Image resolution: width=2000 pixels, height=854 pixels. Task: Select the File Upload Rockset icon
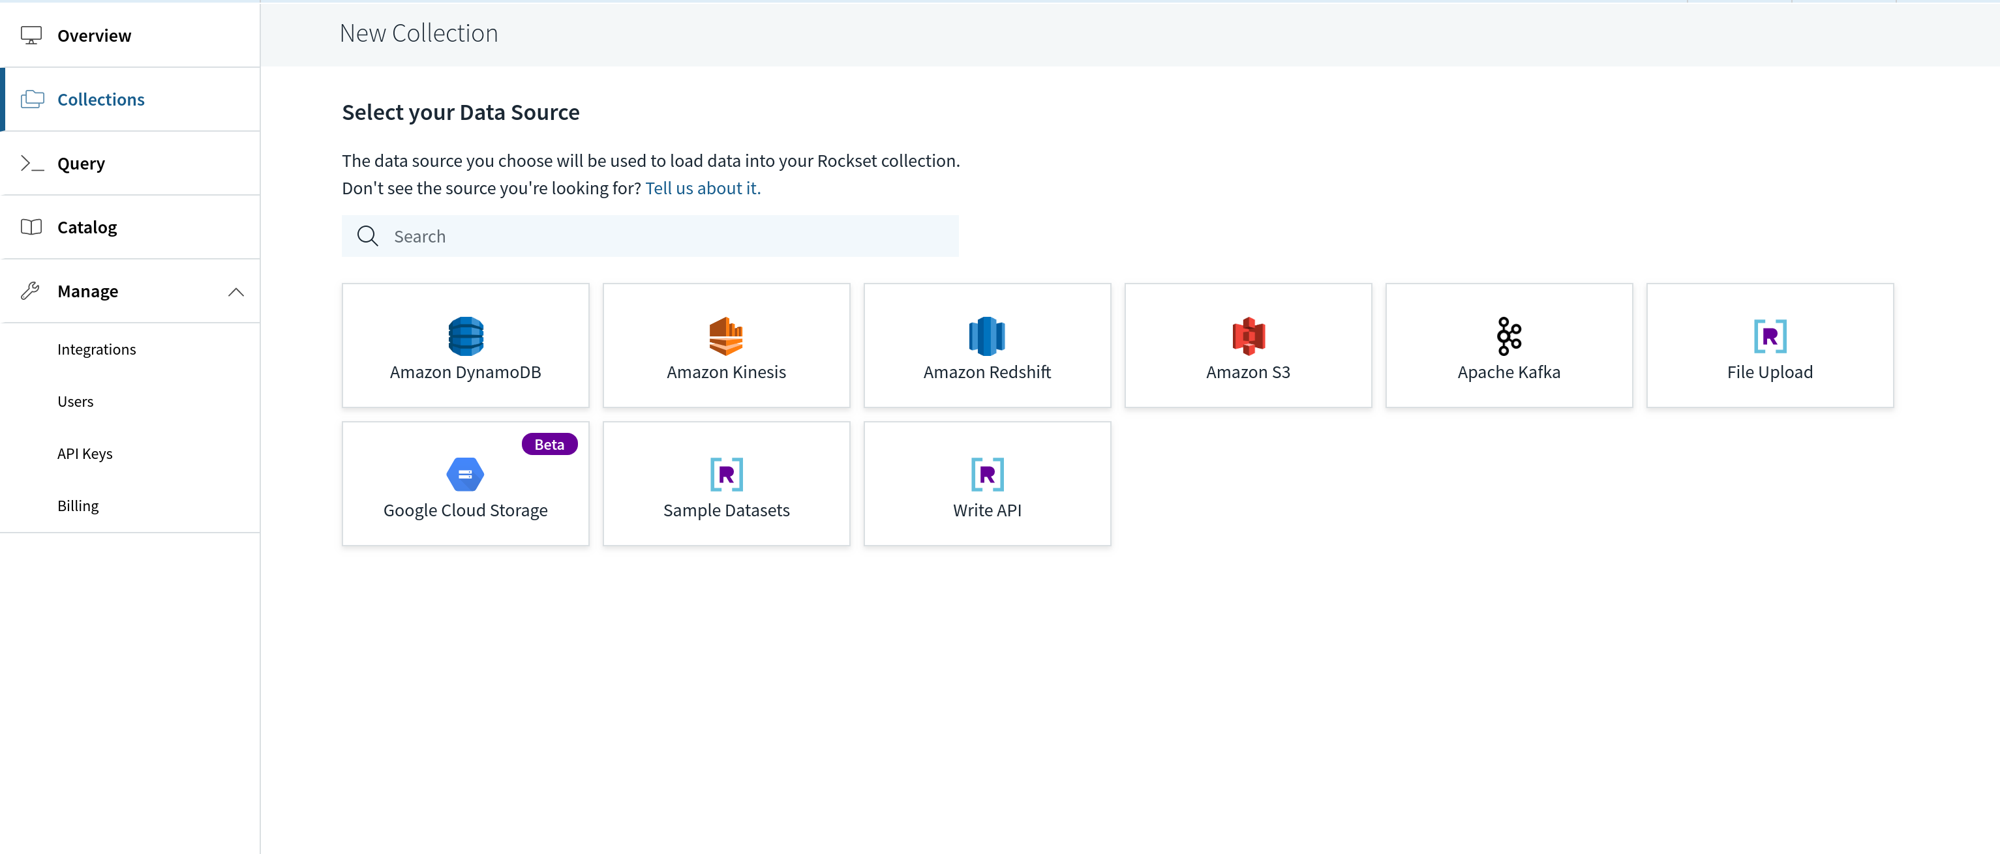(x=1770, y=336)
